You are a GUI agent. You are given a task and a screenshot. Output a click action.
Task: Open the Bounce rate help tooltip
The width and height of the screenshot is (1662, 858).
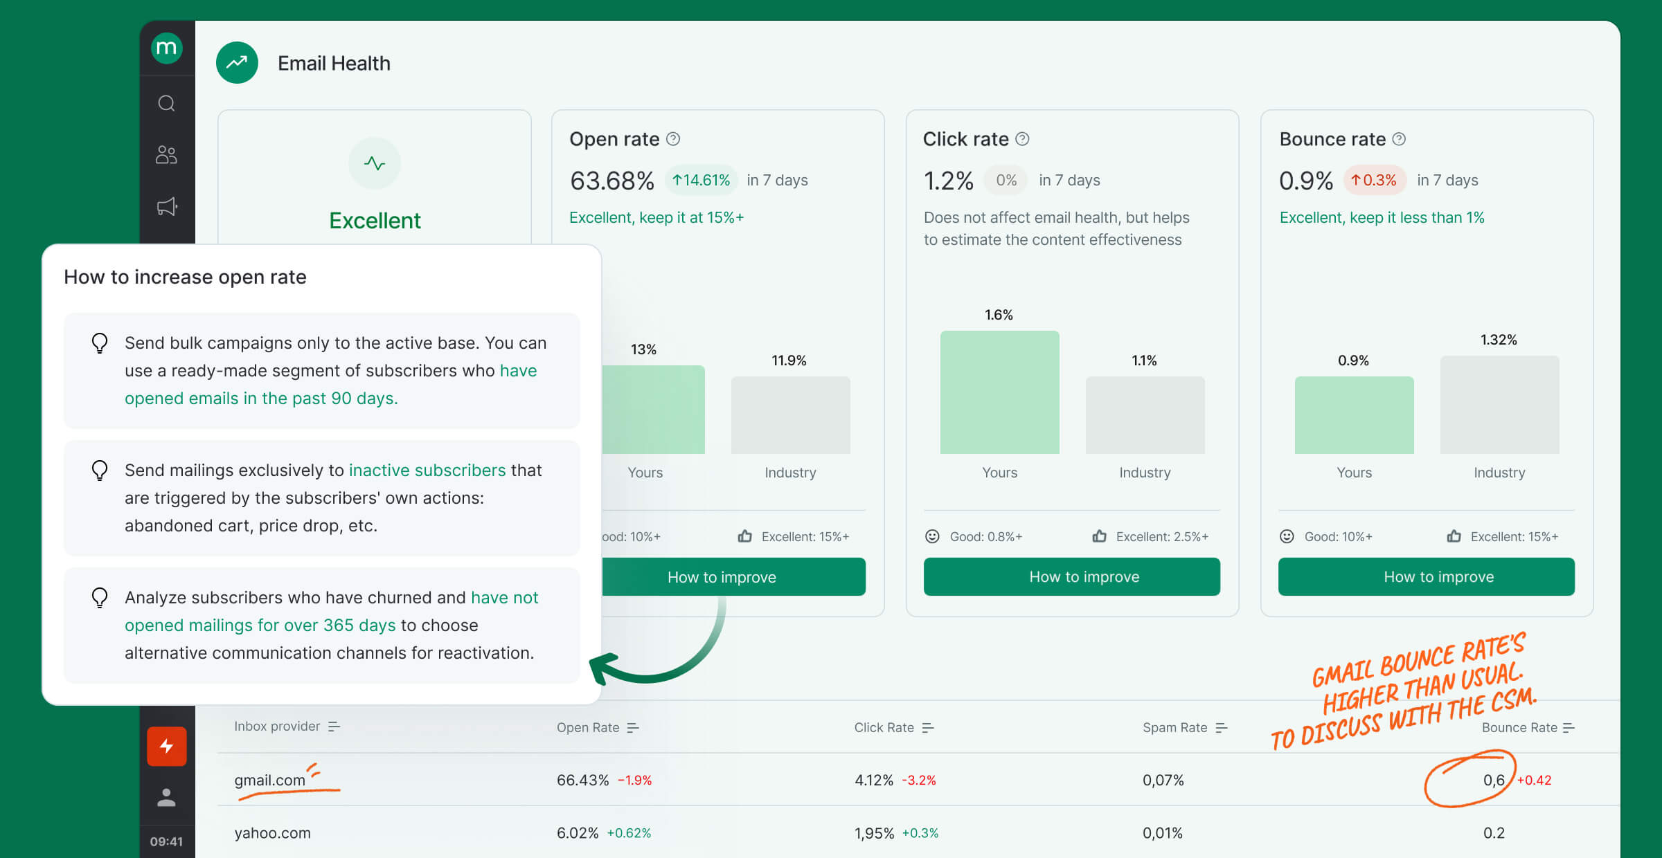click(1400, 138)
